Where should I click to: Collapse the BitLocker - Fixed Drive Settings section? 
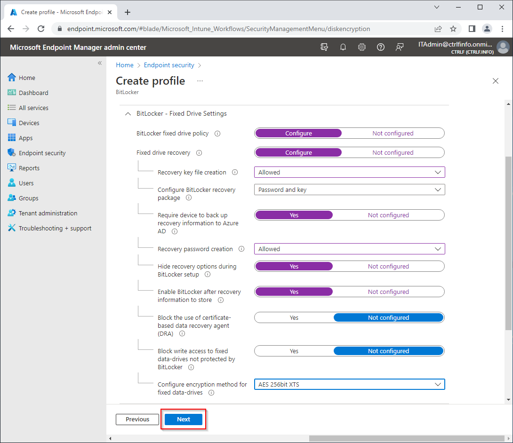point(128,113)
